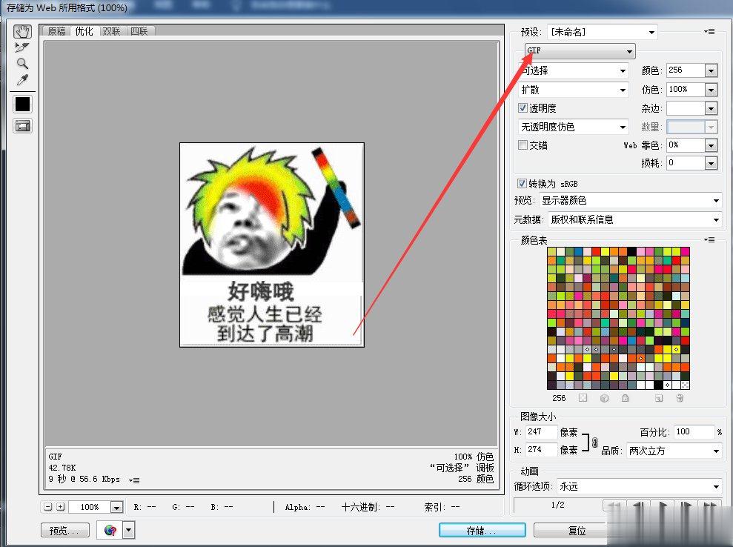Open the 杂边 matte dropdown arrow
The image size is (733, 547).
[x=711, y=108]
